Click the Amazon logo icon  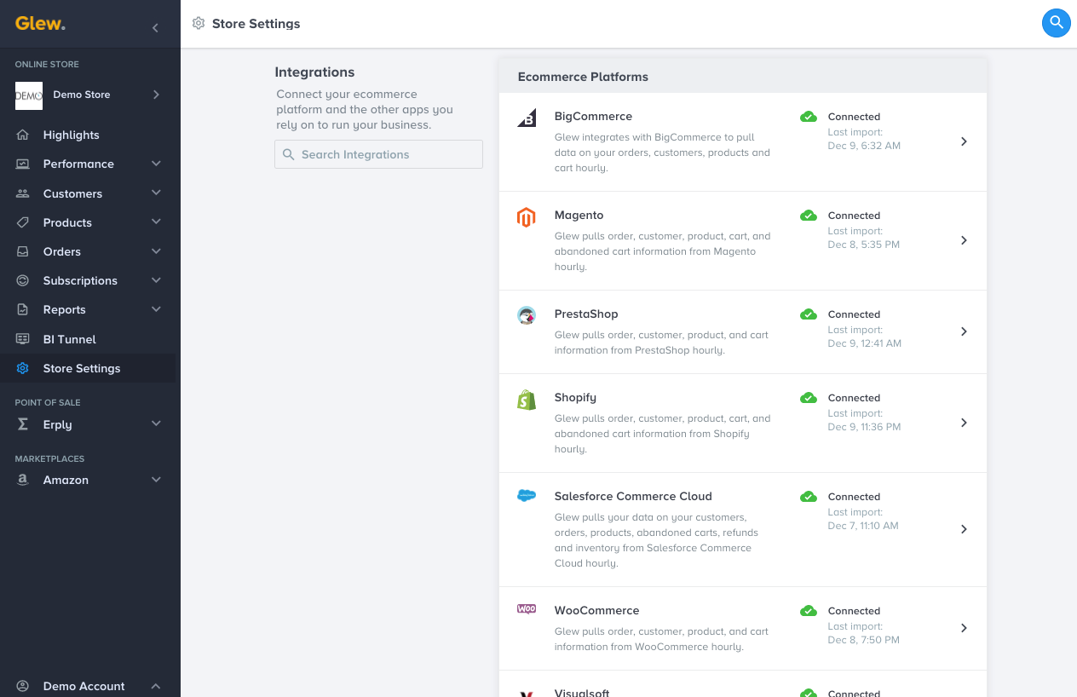click(23, 480)
